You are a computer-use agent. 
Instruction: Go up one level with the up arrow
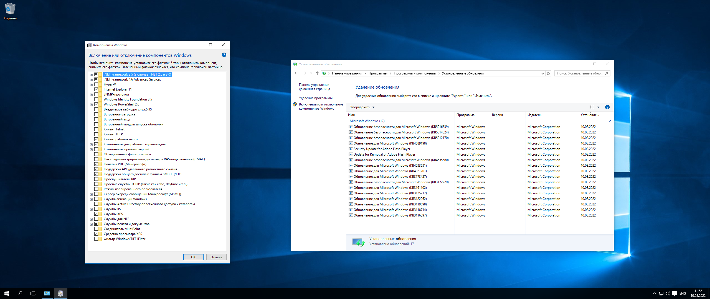[x=317, y=73]
